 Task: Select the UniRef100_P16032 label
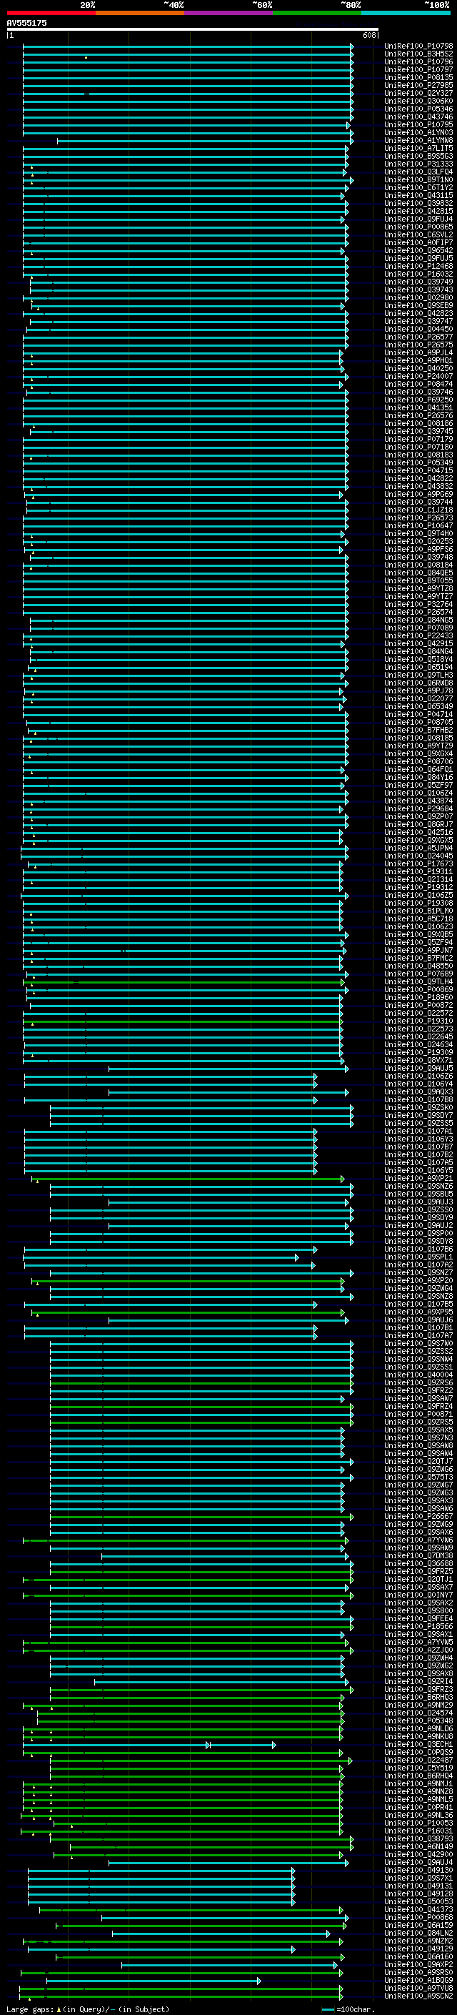(418, 274)
